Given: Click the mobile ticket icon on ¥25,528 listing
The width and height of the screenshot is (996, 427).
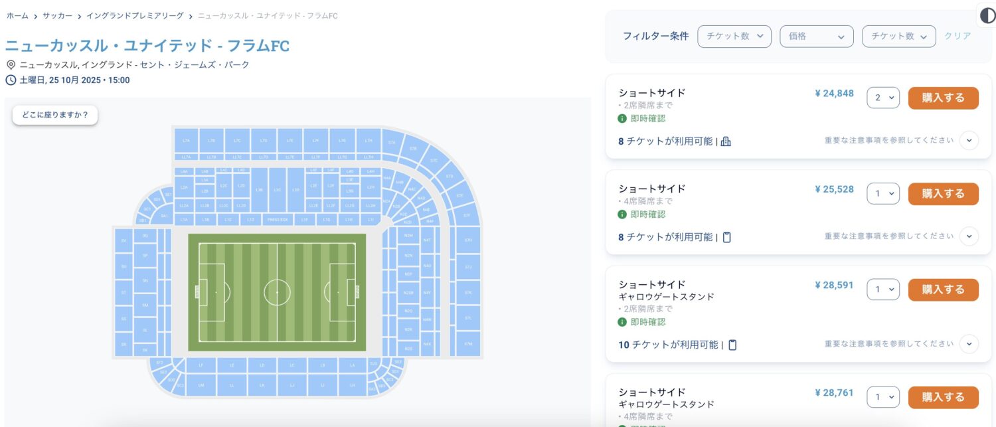Looking at the screenshot, I should point(726,237).
